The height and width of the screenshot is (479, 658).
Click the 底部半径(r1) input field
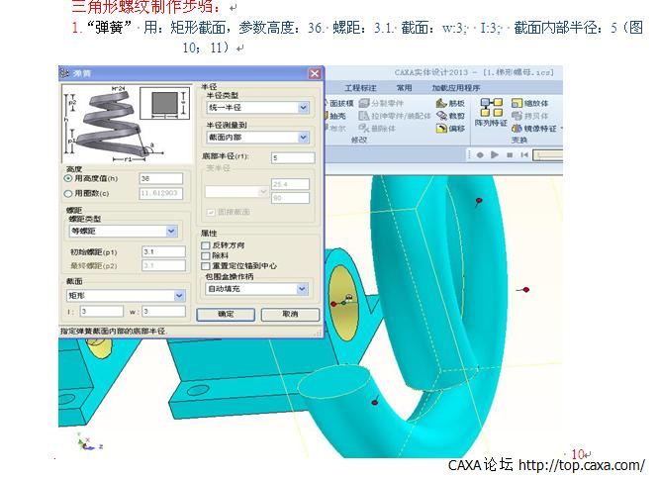pos(291,157)
